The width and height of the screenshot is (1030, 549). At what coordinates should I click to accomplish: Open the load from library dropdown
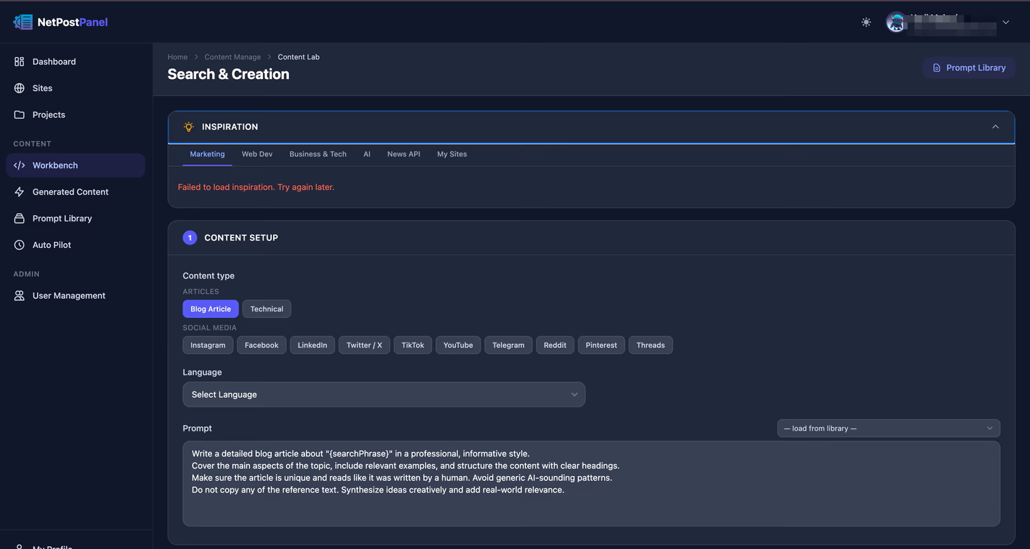pos(888,428)
